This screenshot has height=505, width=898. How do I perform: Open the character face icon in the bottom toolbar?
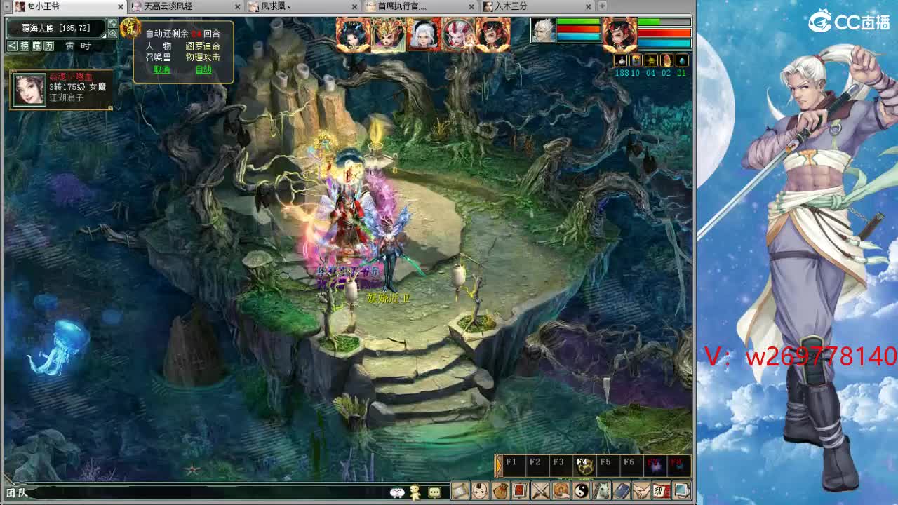(480, 490)
